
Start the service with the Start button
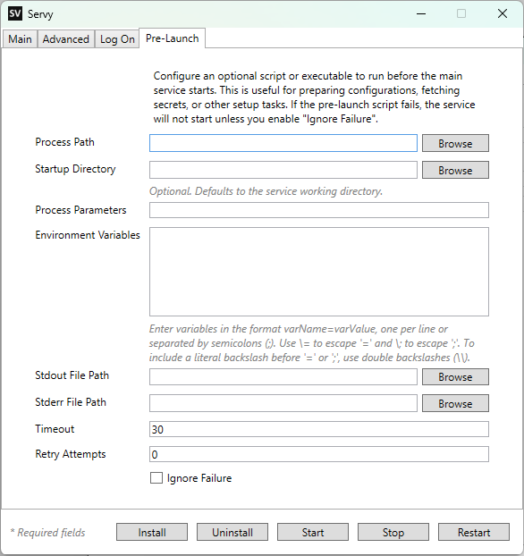(313, 532)
